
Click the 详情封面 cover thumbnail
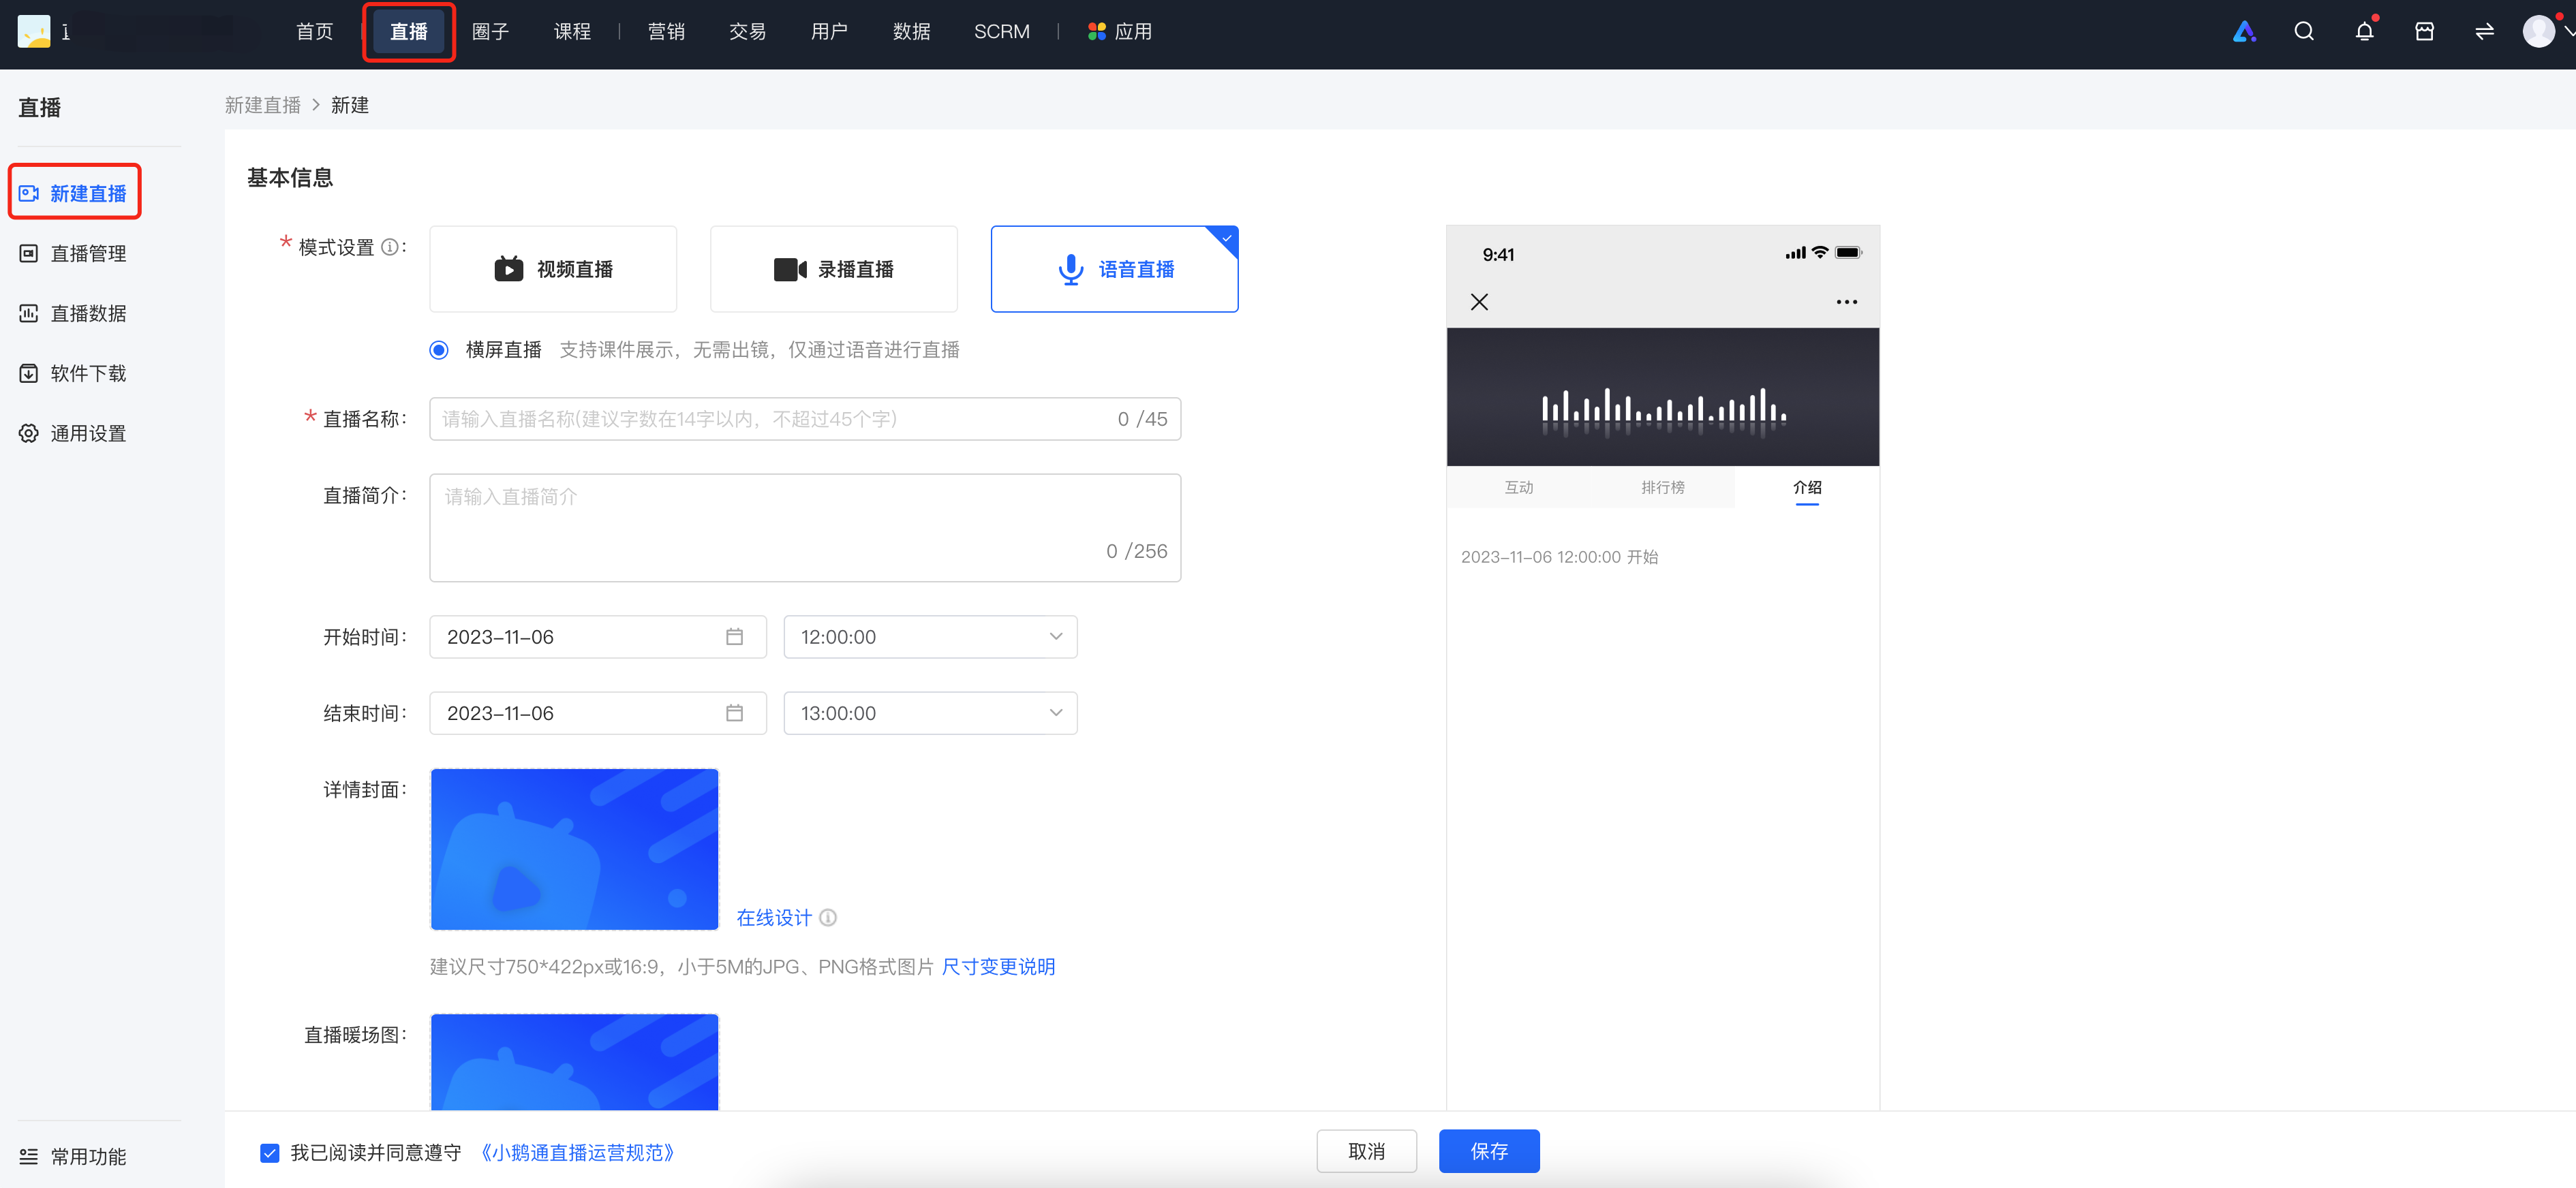click(574, 849)
